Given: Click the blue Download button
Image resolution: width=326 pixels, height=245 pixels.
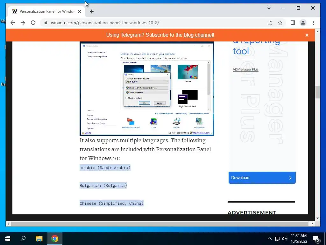Looking at the screenshot, I should point(262,178).
